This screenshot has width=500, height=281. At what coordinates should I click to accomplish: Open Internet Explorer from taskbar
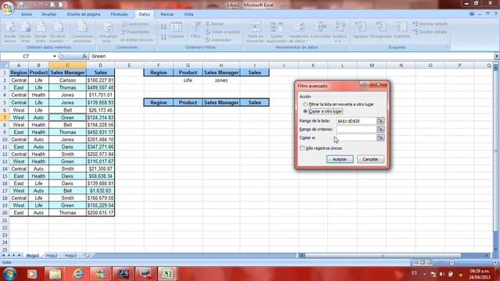[x=78, y=274]
